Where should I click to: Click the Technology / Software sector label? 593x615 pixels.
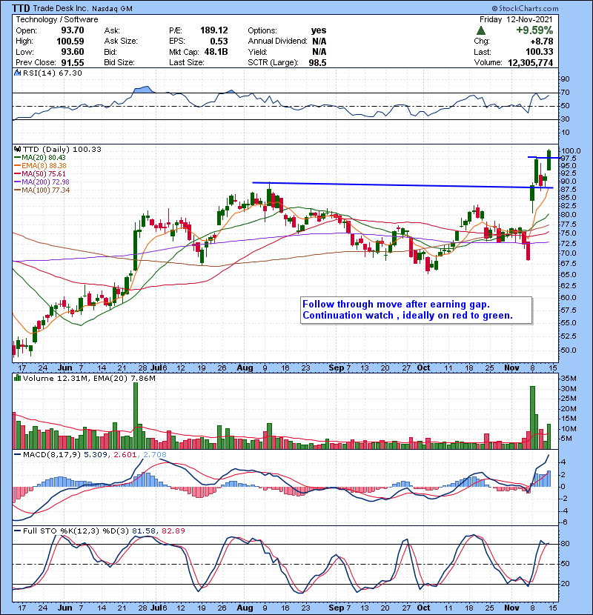click(x=57, y=19)
